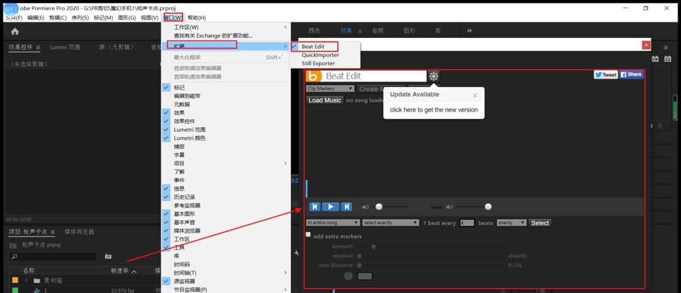The width and height of the screenshot is (681, 293).
Task: Open the 'In entire song' dropdown
Action: [x=332, y=222]
